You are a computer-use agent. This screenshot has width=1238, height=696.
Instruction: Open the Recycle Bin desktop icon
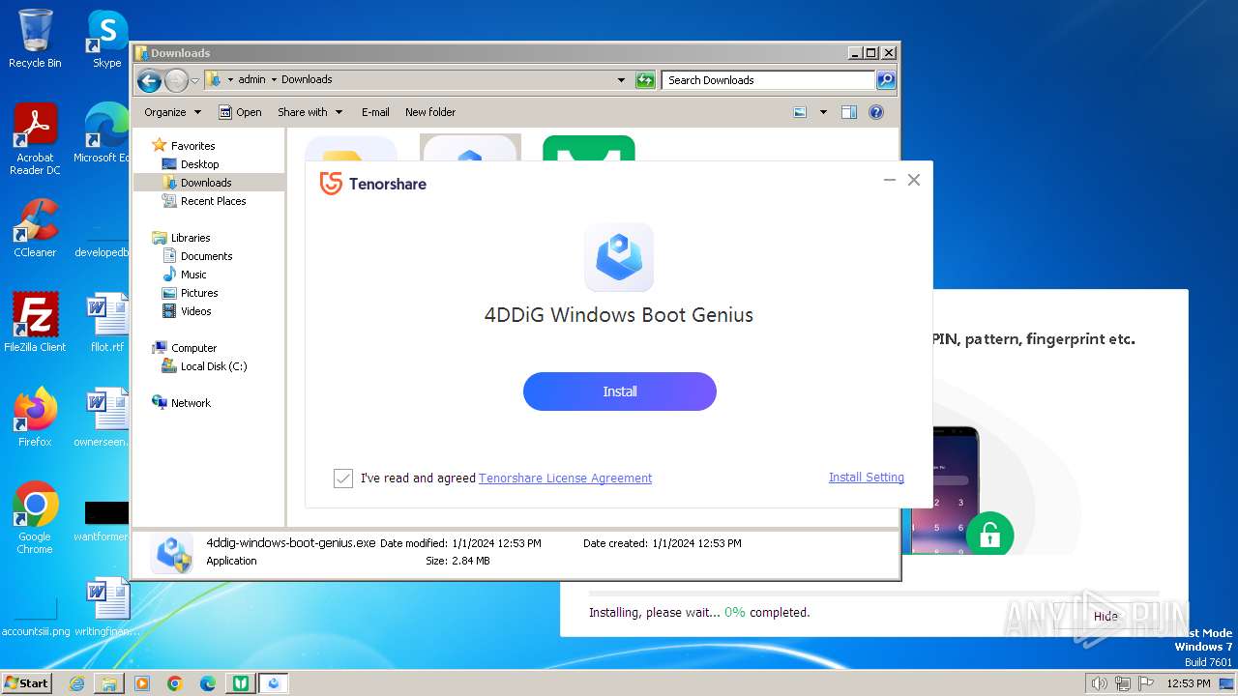click(35, 39)
